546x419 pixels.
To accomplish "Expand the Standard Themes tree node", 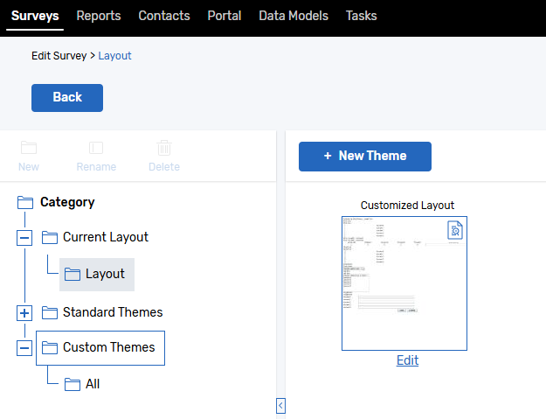I will coord(24,313).
